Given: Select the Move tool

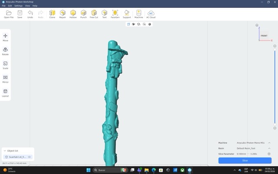Looking at the screenshot, I should point(5,37).
